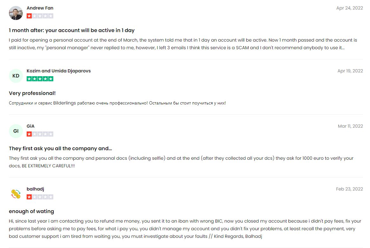Click balhadj's one-star rating

click(x=40, y=197)
